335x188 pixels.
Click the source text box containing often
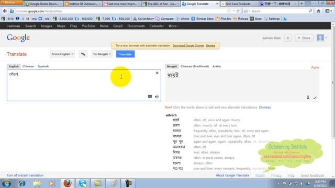(x=84, y=85)
